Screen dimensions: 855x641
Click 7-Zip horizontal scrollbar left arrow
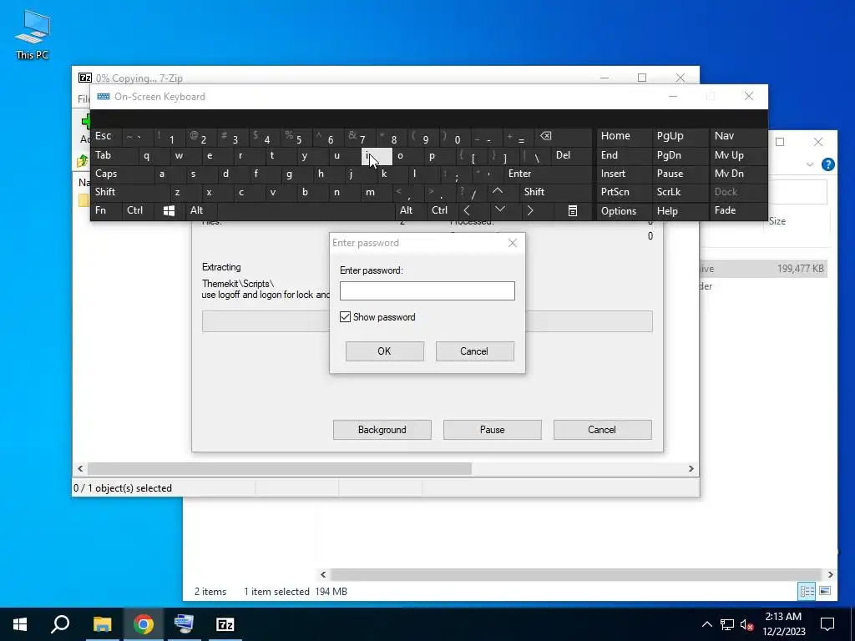[x=81, y=469]
